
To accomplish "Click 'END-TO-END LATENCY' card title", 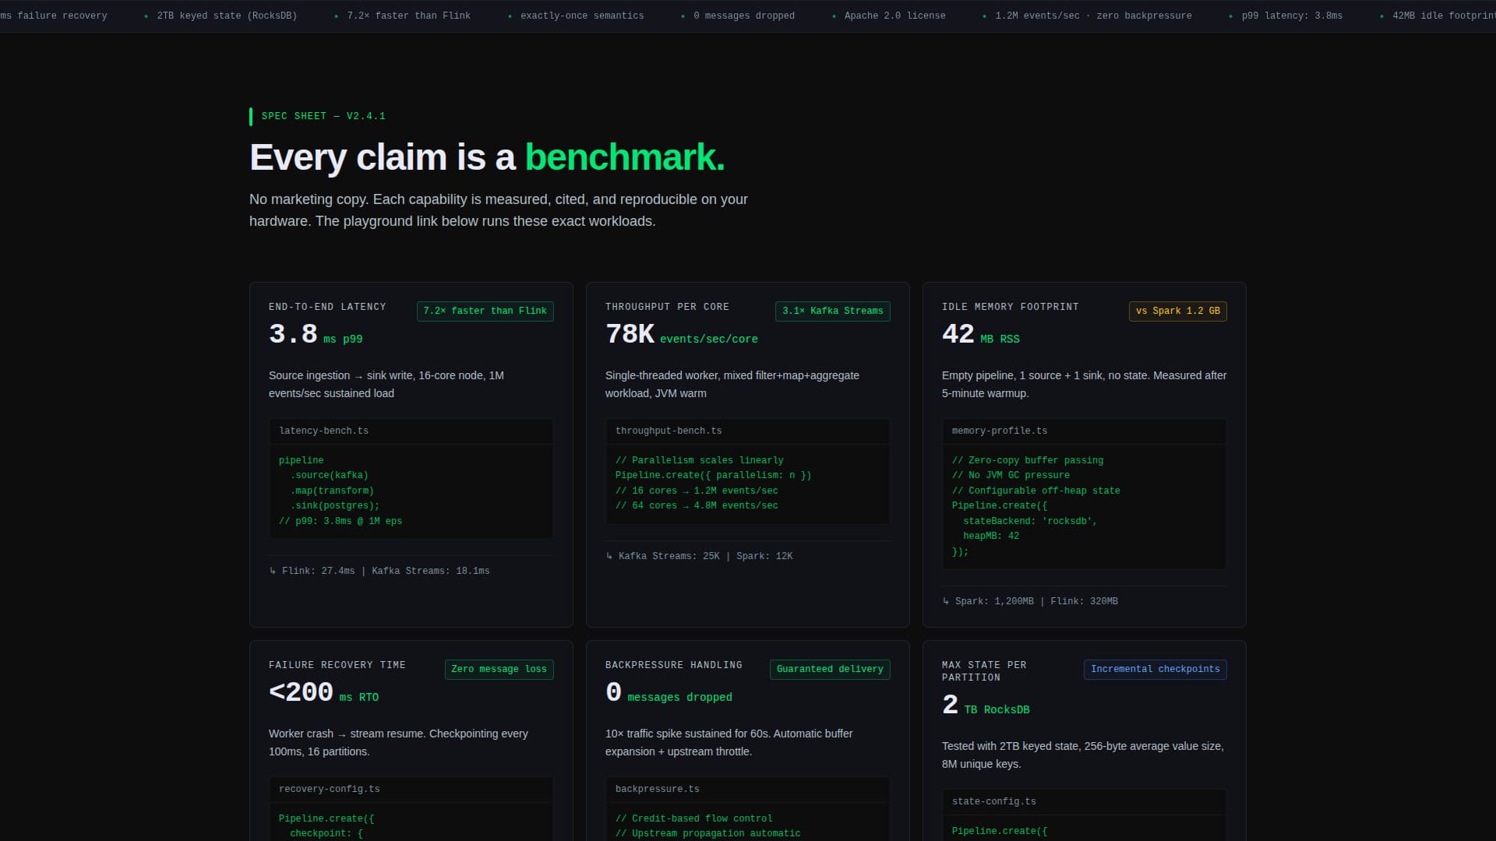I will point(327,308).
